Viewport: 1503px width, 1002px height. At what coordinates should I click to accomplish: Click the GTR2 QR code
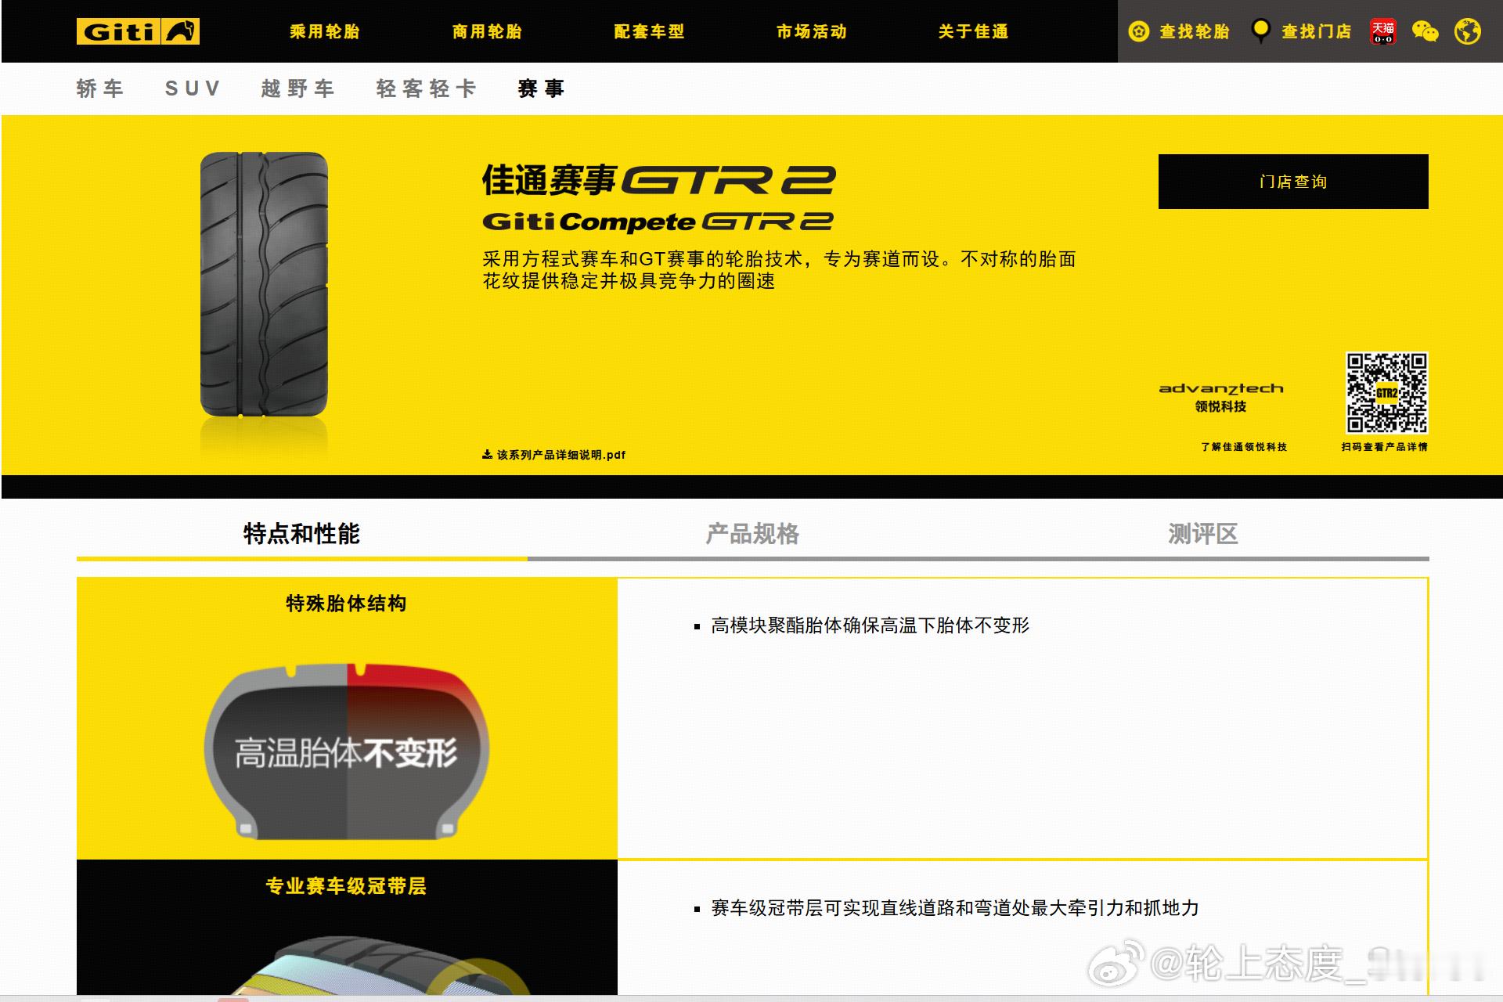tap(1386, 393)
